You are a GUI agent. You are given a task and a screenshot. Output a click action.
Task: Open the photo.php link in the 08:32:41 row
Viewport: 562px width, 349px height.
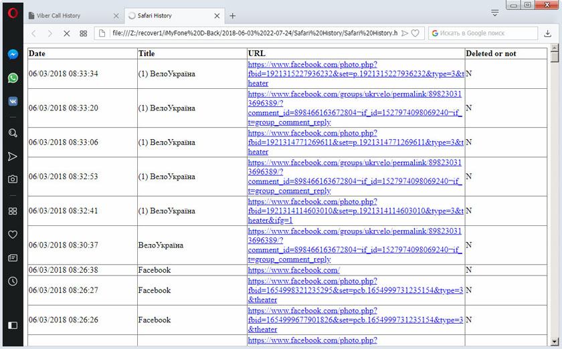356,211
